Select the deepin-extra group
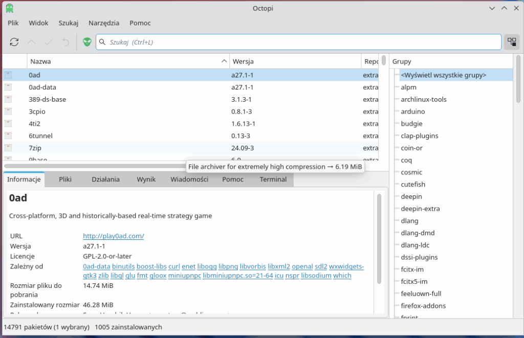The width and height of the screenshot is (524, 338). coord(420,209)
